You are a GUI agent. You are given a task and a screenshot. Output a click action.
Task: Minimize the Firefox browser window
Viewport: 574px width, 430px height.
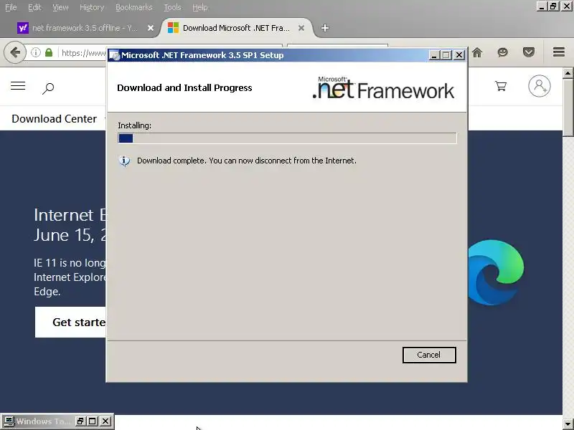coord(542,6)
